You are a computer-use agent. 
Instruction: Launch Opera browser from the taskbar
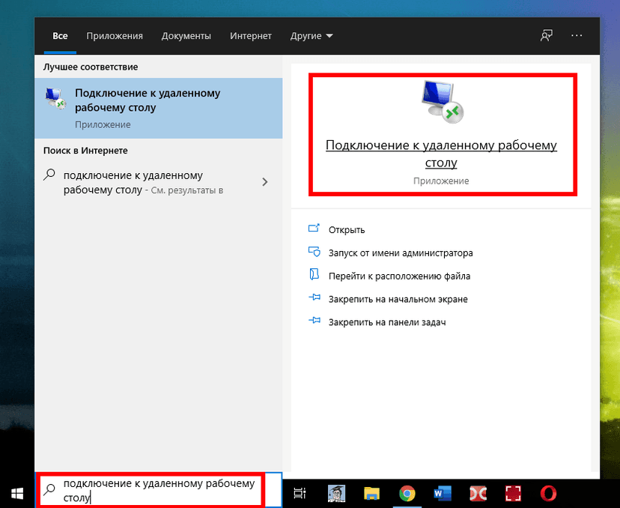point(548,492)
